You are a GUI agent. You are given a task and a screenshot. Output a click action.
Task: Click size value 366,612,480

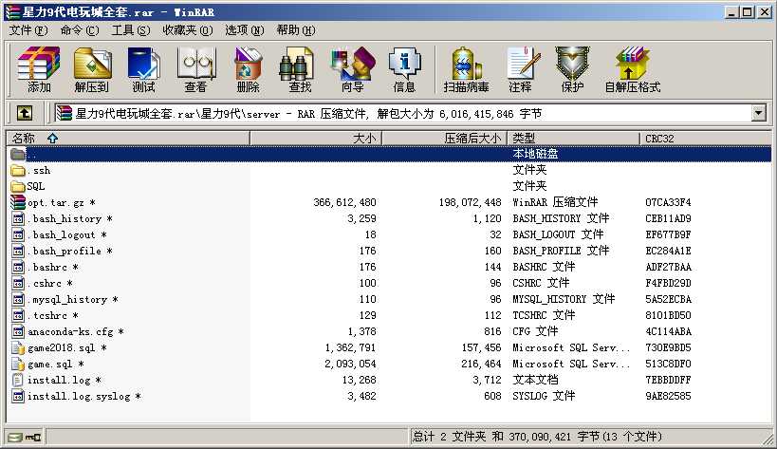pyautogui.click(x=345, y=203)
